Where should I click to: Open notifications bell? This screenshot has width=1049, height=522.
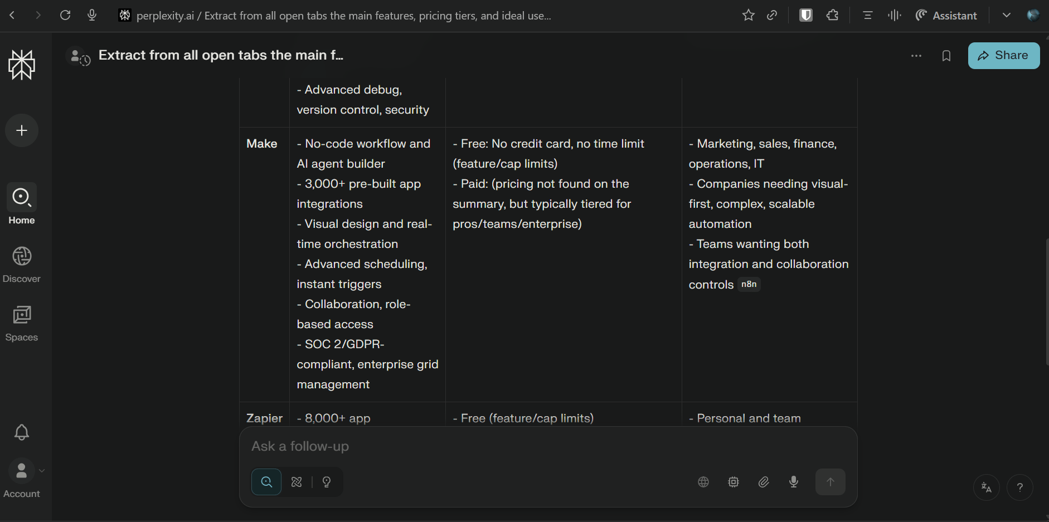[x=22, y=432]
